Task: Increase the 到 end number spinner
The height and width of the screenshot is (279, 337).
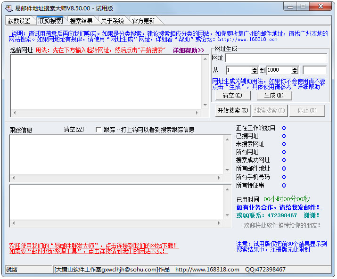Action: (x=295, y=68)
